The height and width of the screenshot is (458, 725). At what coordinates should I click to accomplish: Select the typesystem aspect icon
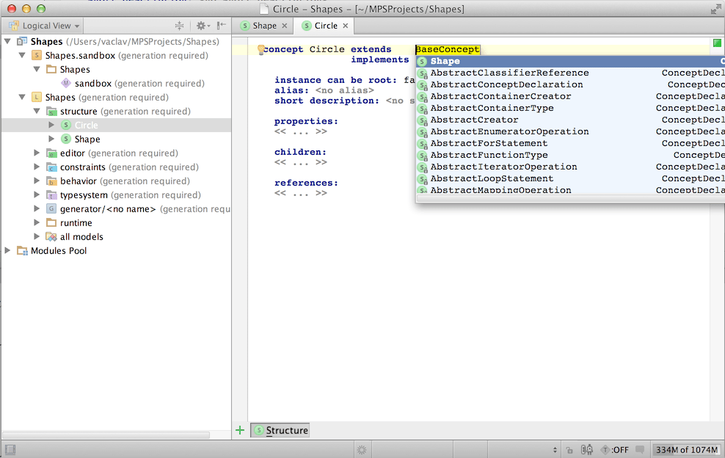point(53,195)
